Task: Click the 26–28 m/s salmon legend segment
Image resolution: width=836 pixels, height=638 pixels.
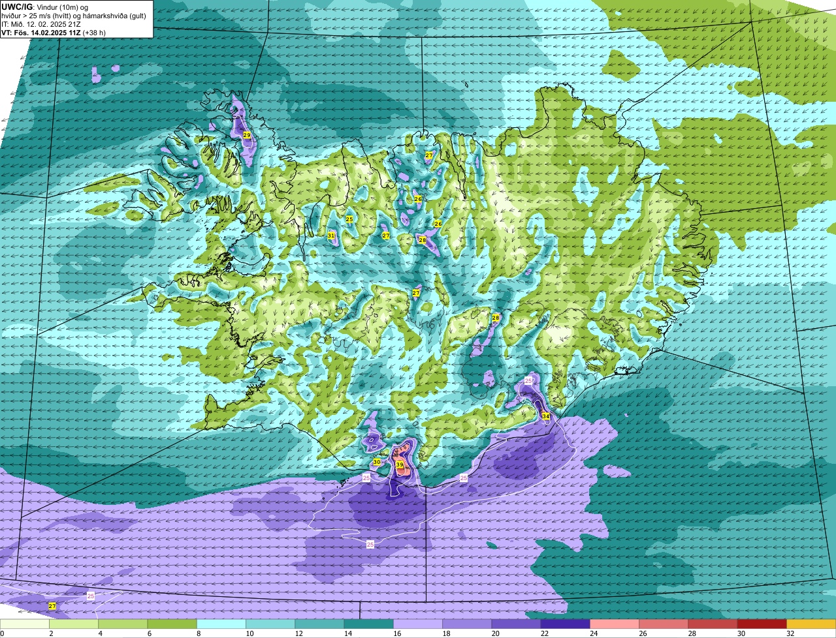Action: (x=664, y=624)
